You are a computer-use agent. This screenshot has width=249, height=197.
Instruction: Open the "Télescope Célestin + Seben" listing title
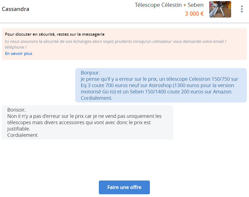169,5
